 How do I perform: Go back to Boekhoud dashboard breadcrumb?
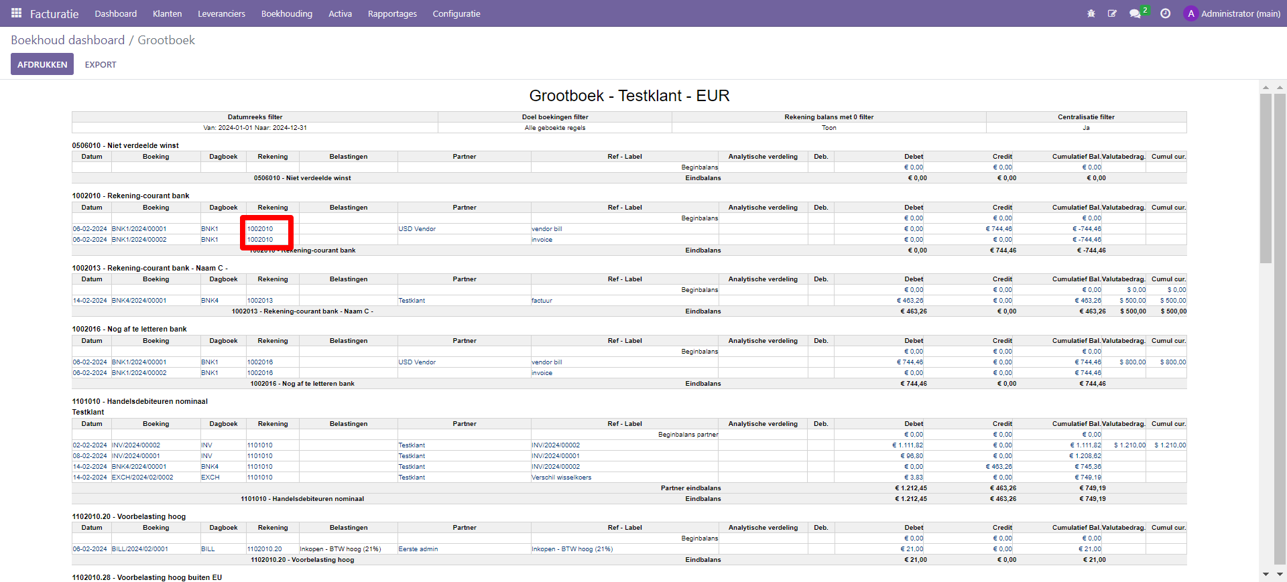(68, 40)
